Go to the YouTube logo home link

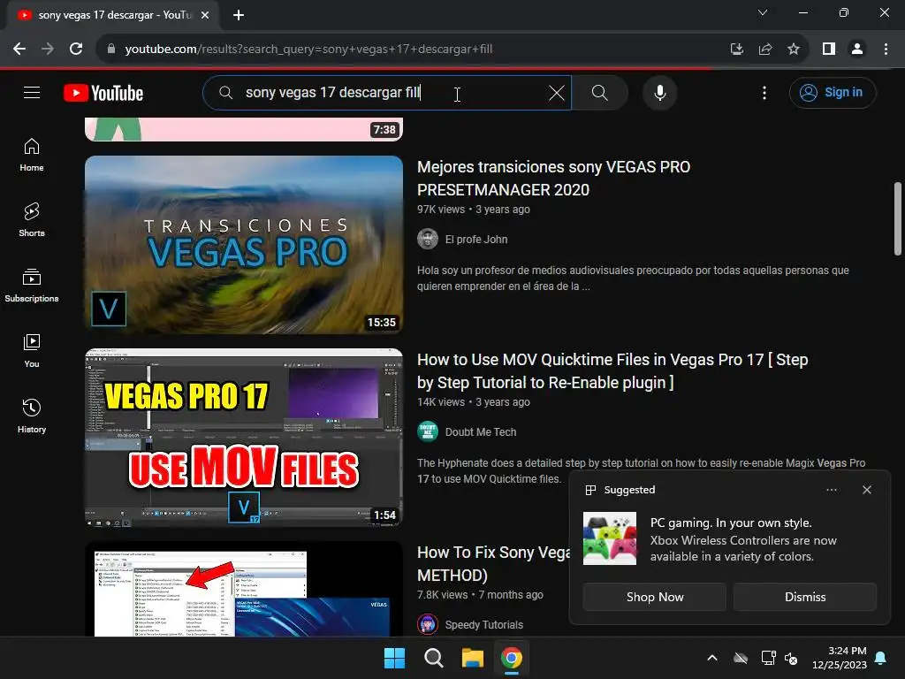(x=103, y=93)
